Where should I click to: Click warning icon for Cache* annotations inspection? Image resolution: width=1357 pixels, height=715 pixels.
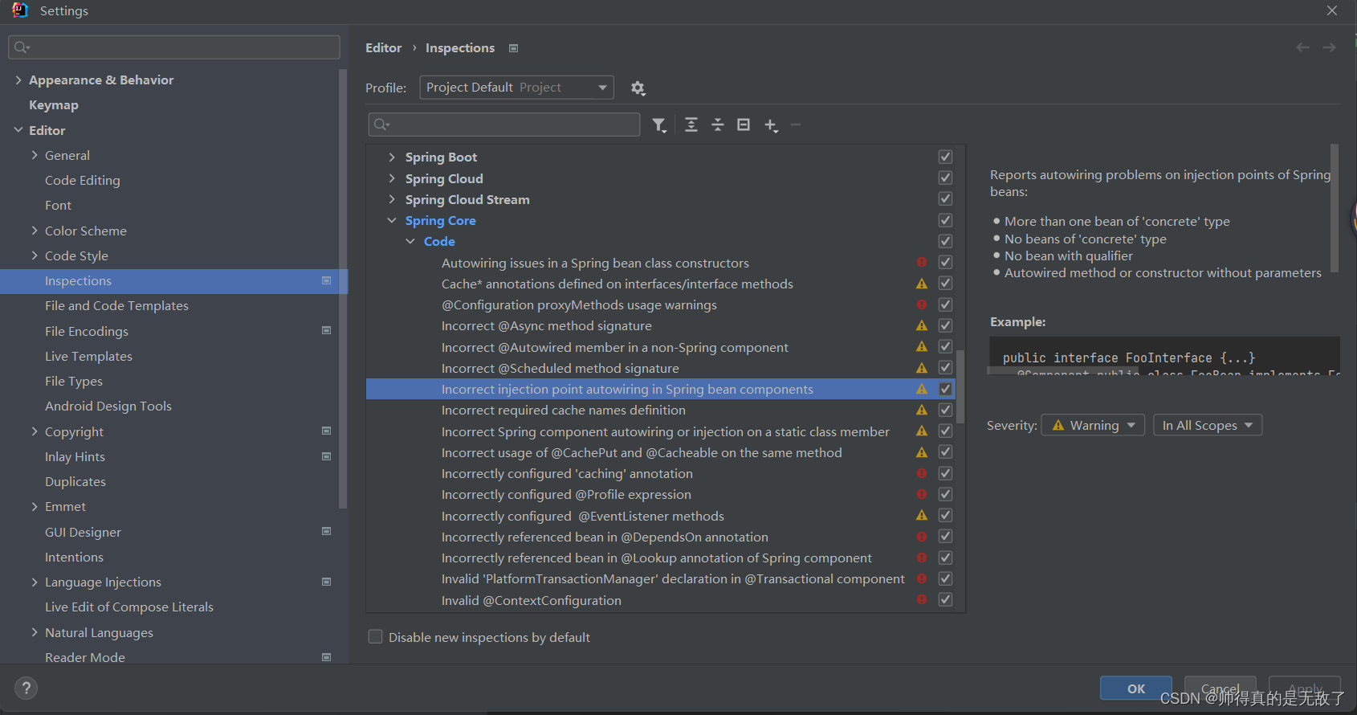point(922,284)
